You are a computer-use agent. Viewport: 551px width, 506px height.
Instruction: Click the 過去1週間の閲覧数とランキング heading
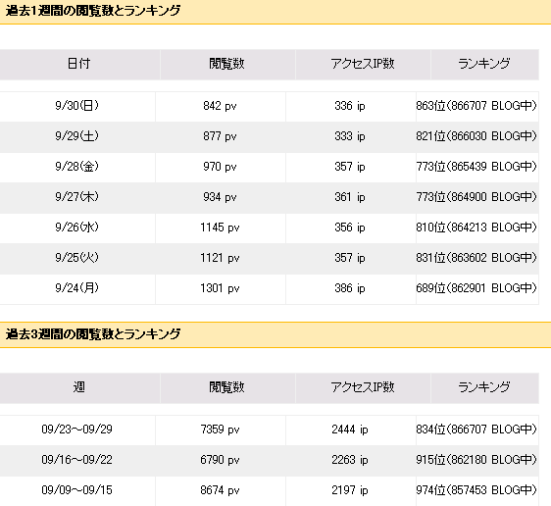[x=93, y=11]
